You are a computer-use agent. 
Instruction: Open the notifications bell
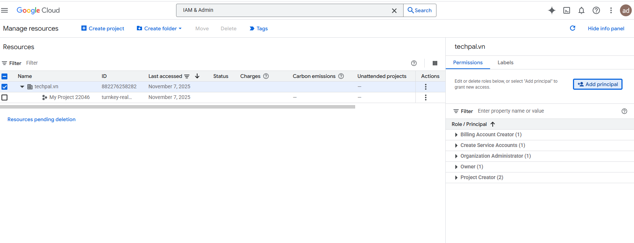581,10
